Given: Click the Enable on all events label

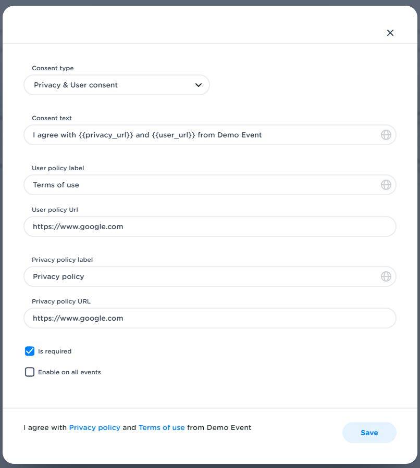Looking at the screenshot, I should coord(69,372).
